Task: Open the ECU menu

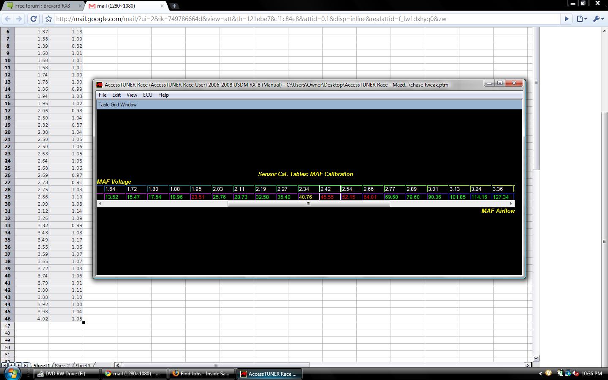Action: tap(147, 95)
